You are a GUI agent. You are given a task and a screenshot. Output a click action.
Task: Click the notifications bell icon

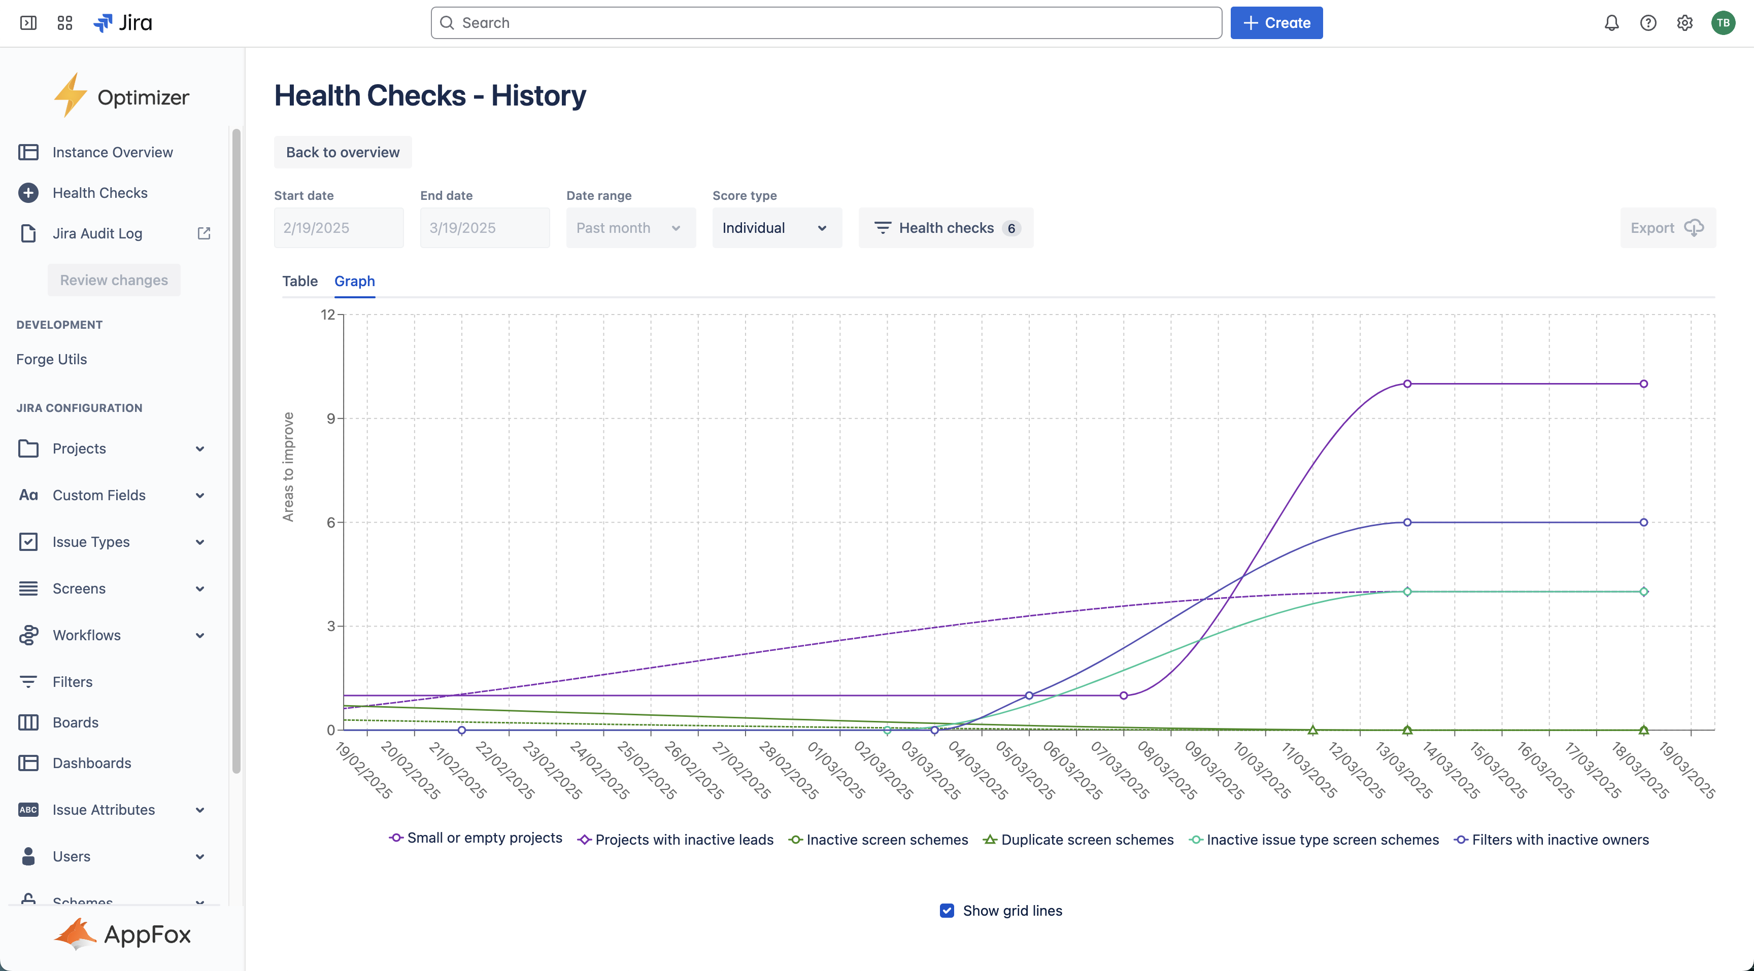click(x=1612, y=22)
